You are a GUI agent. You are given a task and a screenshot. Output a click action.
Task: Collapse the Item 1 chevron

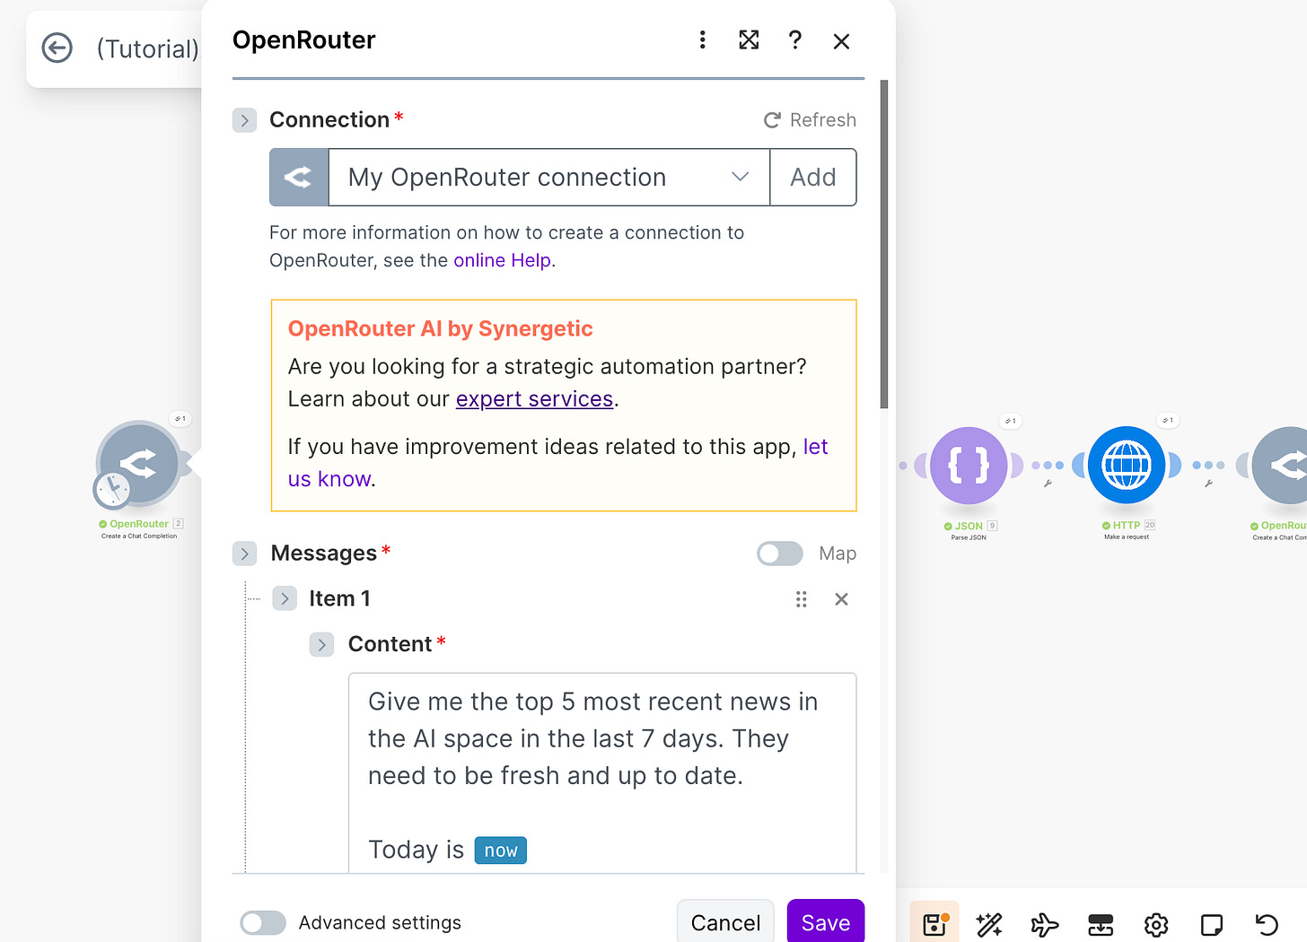point(285,598)
